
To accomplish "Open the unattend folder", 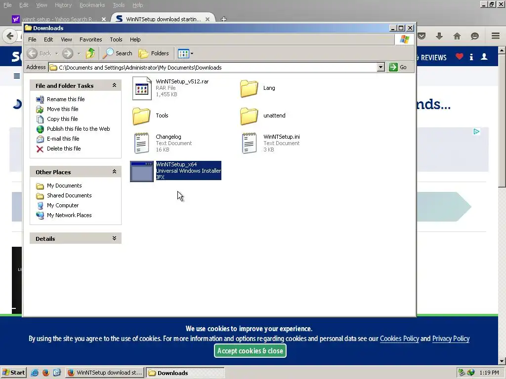I will pyautogui.click(x=249, y=115).
